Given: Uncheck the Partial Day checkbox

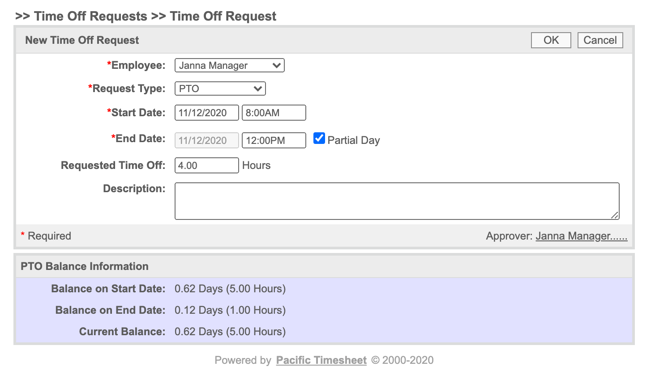Looking at the screenshot, I should pos(319,139).
